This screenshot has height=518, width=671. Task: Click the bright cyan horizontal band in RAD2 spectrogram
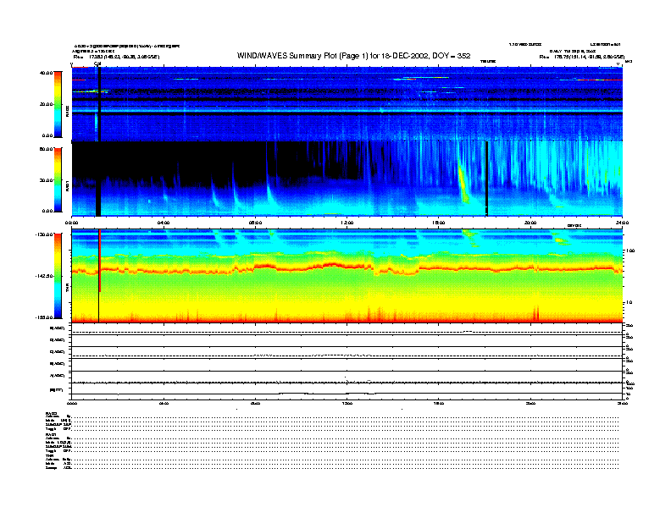tap(347, 111)
